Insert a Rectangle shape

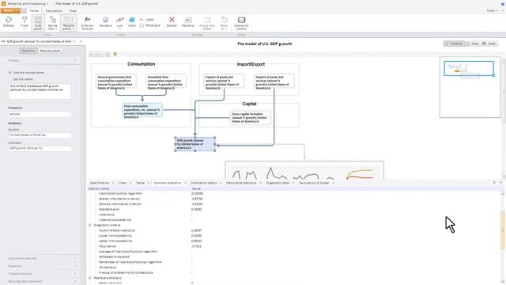[x=150, y=25]
